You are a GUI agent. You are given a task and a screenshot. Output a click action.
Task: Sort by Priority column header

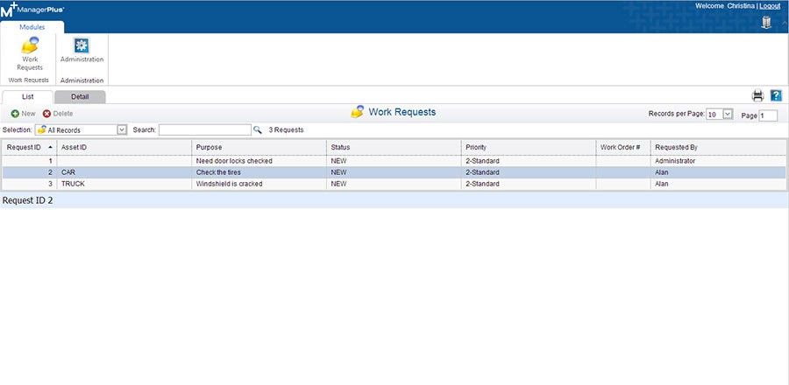(529, 148)
